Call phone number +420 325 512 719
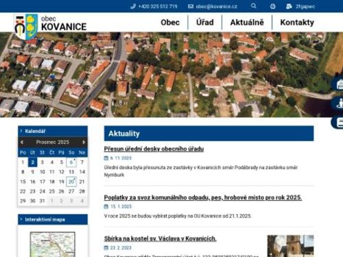 (x=158, y=6)
